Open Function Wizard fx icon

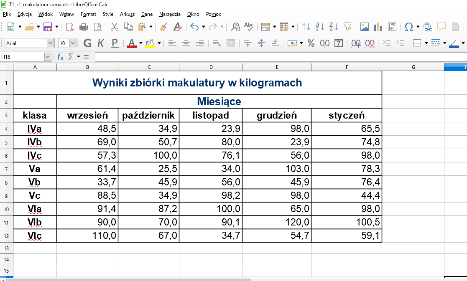pyautogui.click(x=61, y=57)
